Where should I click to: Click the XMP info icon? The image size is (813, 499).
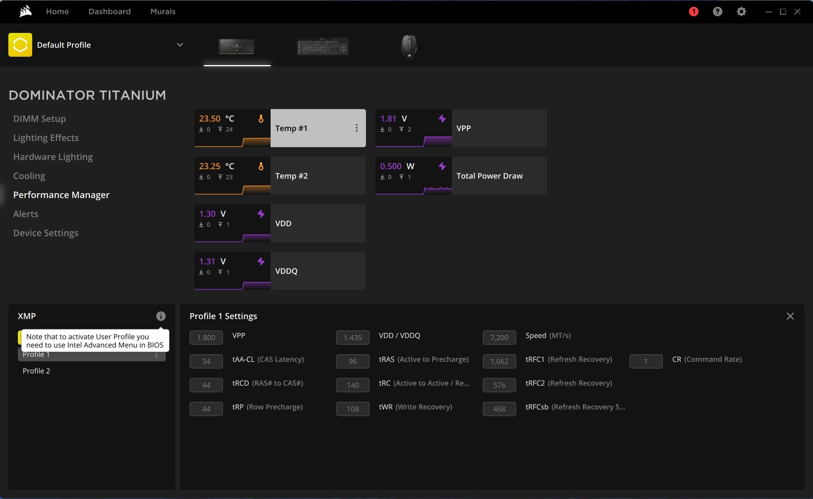161,316
